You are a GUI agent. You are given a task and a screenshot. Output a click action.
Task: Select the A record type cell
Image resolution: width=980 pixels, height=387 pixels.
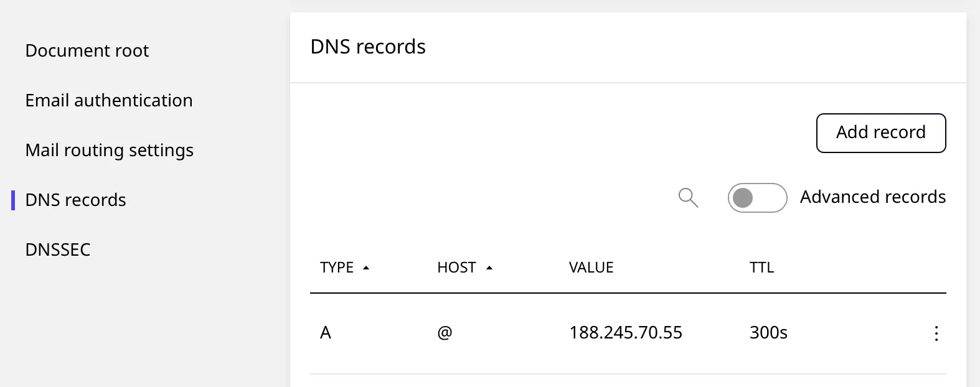click(326, 333)
